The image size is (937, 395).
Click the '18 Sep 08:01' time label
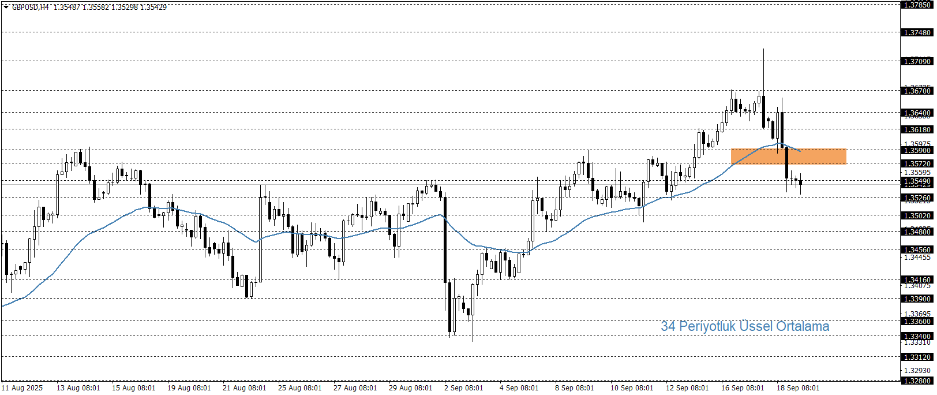(x=797, y=388)
